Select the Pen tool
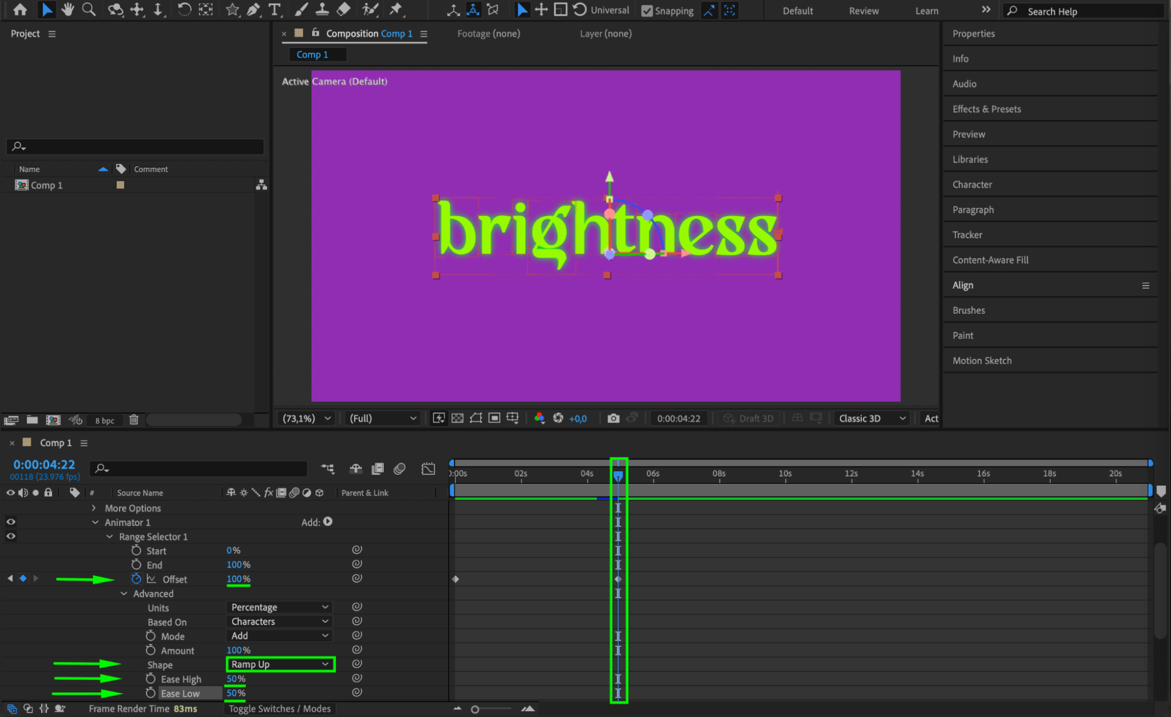The image size is (1171, 717). [x=253, y=9]
